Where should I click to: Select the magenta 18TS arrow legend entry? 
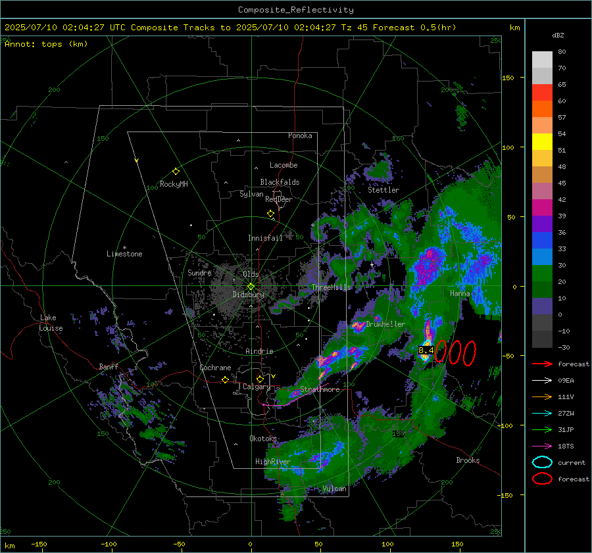coord(542,446)
